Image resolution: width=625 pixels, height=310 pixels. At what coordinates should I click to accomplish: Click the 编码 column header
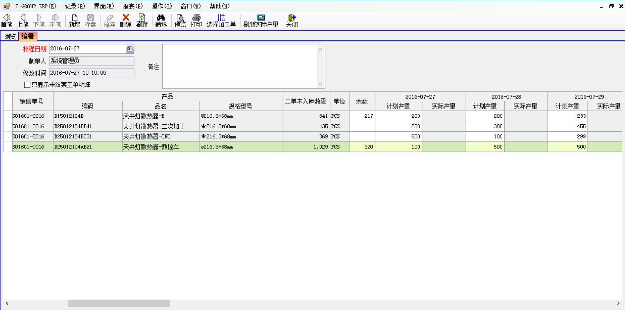[x=88, y=106]
